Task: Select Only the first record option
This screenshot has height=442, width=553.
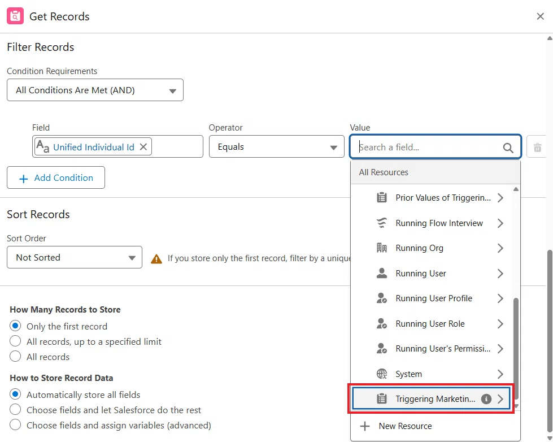Action: point(15,326)
